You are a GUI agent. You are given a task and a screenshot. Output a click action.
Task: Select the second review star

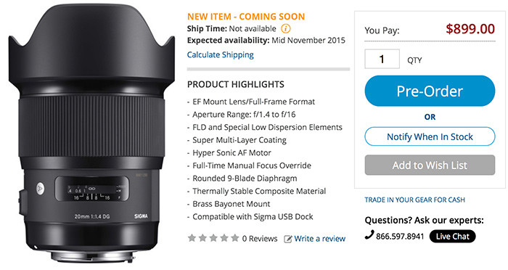[202, 238]
